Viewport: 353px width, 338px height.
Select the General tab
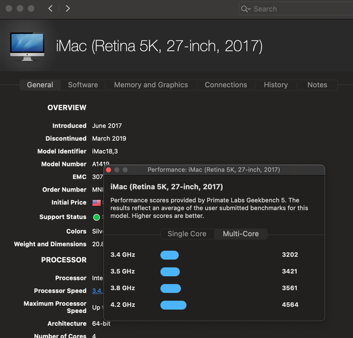click(40, 85)
